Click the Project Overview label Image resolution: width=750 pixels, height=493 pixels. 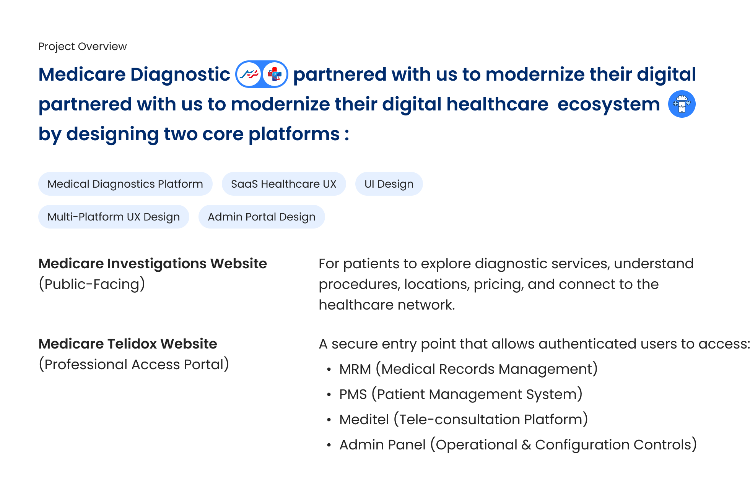click(x=82, y=46)
